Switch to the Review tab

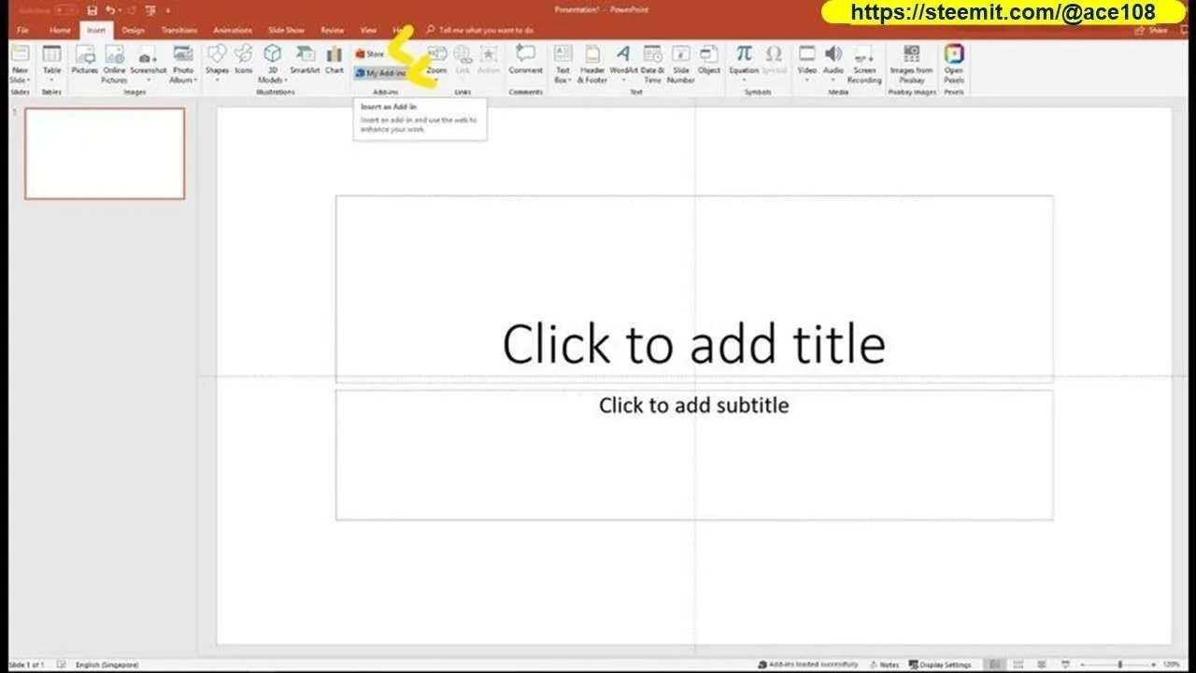pyautogui.click(x=333, y=30)
